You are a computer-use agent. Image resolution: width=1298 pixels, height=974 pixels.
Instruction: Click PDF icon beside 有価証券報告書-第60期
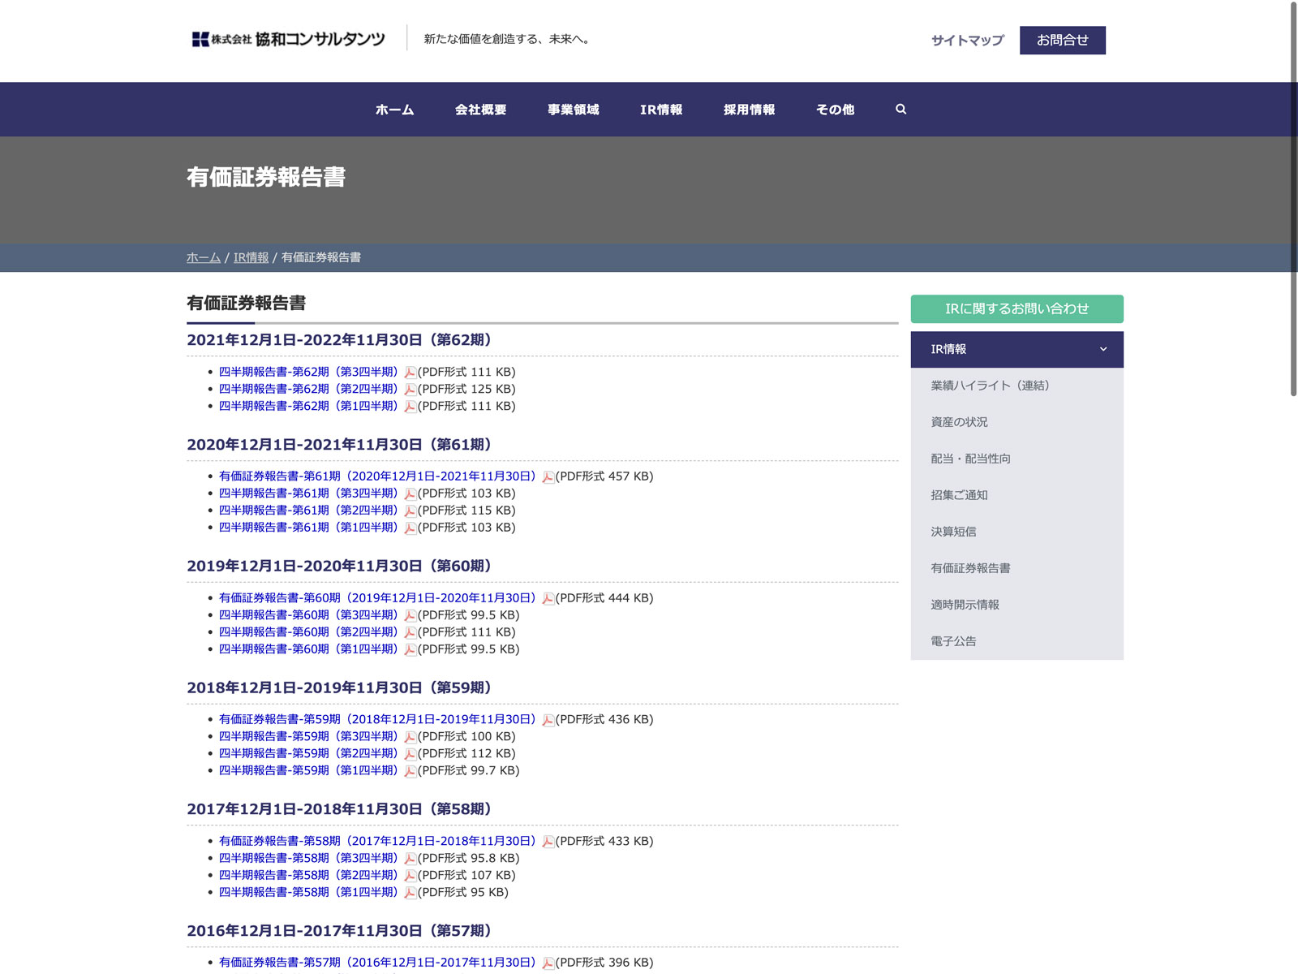coord(548,599)
